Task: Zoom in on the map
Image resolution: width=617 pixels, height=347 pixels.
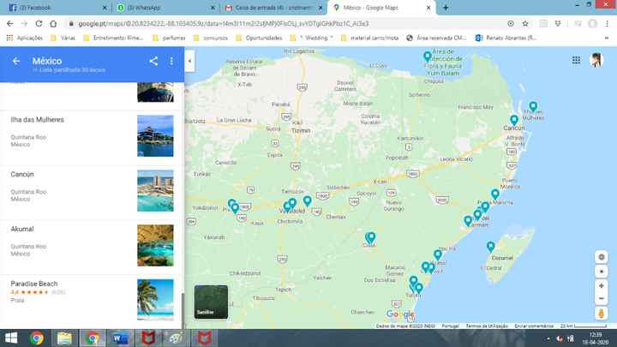Action: point(601,286)
